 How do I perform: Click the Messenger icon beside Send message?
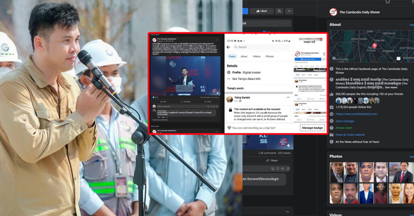click(332, 121)
